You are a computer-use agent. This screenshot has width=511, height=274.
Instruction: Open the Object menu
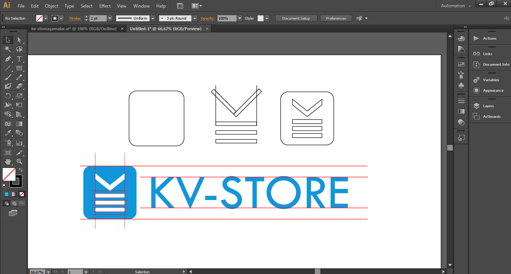51,6
